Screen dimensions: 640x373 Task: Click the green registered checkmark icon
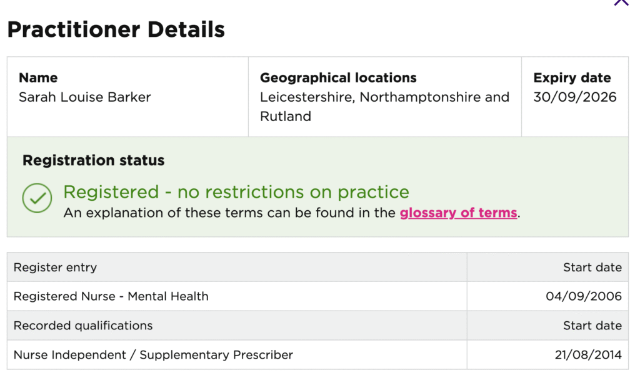pos(37,198)
